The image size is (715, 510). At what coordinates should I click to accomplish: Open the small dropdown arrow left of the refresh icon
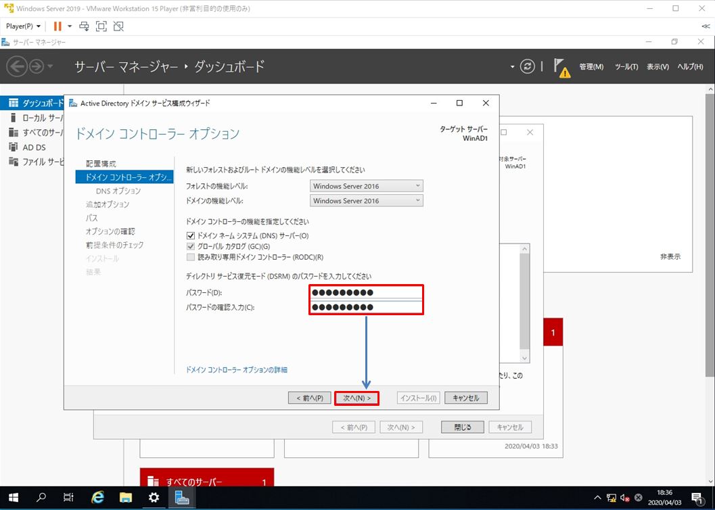click(512, 67)
